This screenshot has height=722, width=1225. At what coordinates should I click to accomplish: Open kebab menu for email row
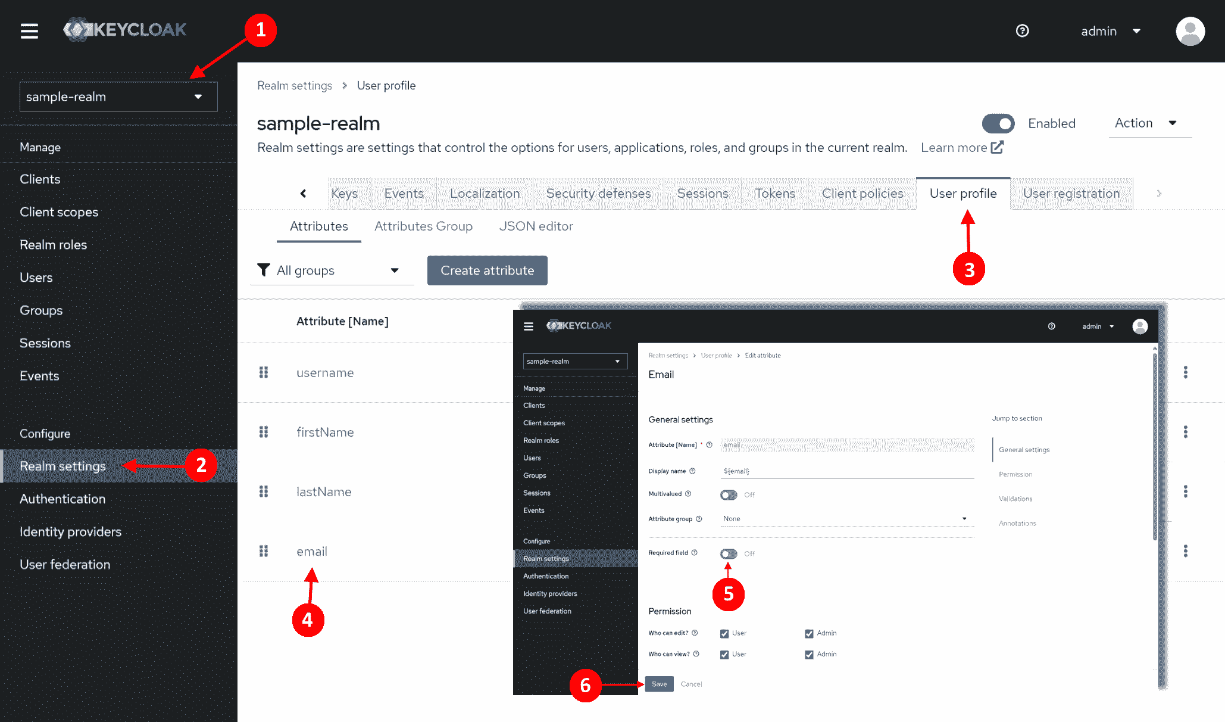point(1185,551)
